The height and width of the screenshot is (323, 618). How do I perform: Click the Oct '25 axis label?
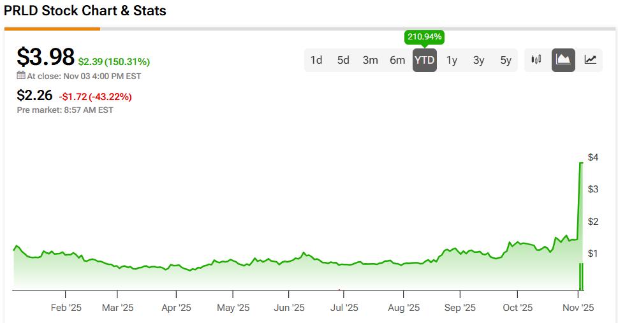click(x=517, y=308)
